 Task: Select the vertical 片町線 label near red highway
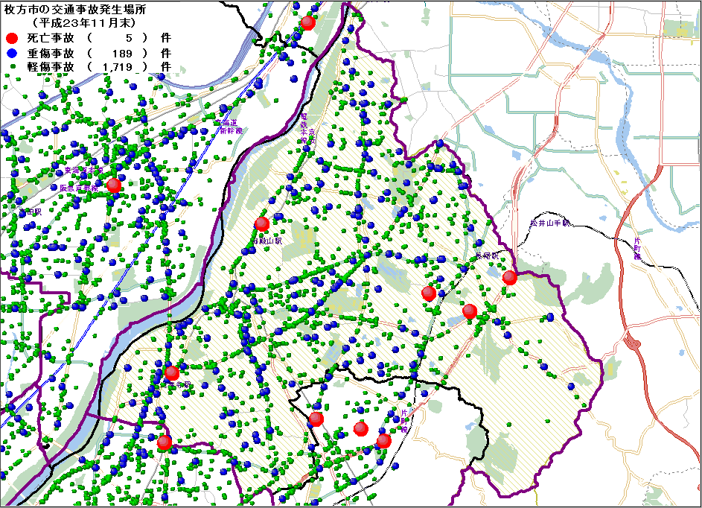(x=637, y=249)
